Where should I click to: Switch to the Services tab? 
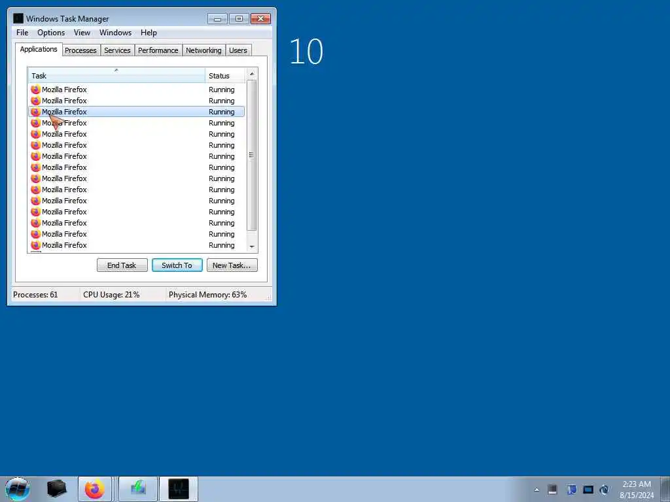118,50
